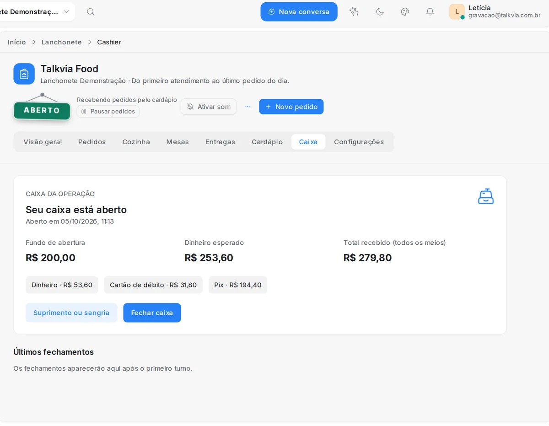Navigate to Início breadcrumb
The image size is (549, 426).
(17, 42)
